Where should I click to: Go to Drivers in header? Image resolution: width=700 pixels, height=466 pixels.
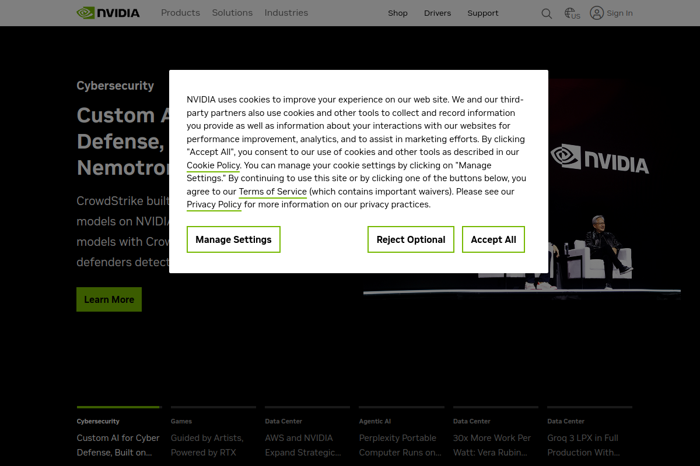point(437,13)
